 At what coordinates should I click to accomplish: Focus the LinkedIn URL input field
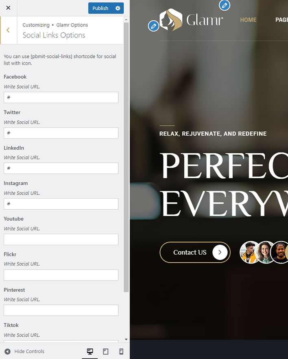click(61, 168)
